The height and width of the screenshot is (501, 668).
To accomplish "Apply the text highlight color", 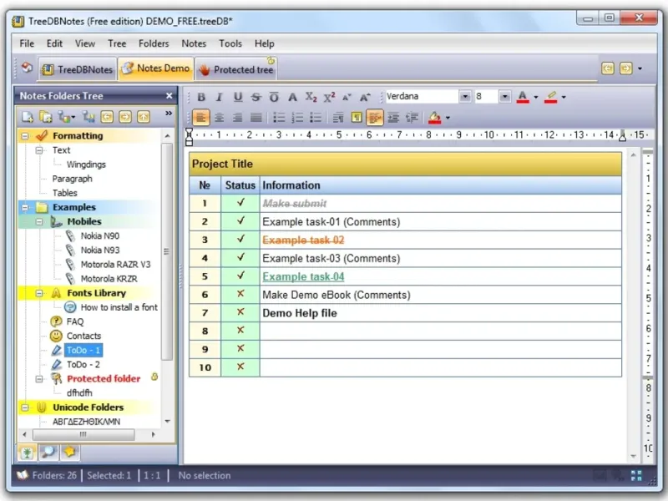I will (551, 97).
